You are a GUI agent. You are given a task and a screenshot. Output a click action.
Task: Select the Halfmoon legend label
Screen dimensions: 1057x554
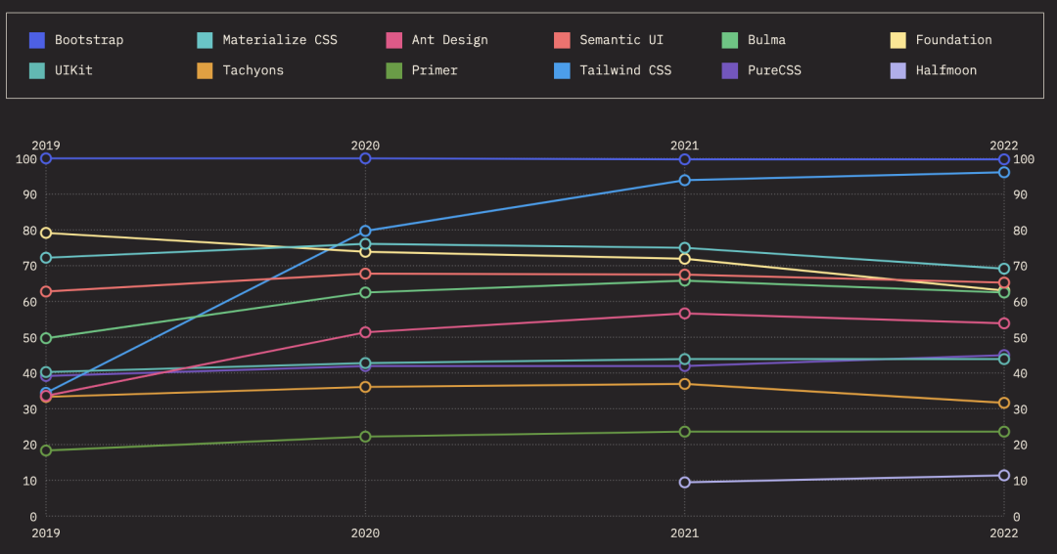pos(945,70)
